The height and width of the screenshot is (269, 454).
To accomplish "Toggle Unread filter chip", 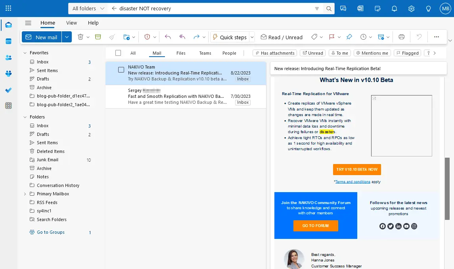I will [x=313, y=53].
